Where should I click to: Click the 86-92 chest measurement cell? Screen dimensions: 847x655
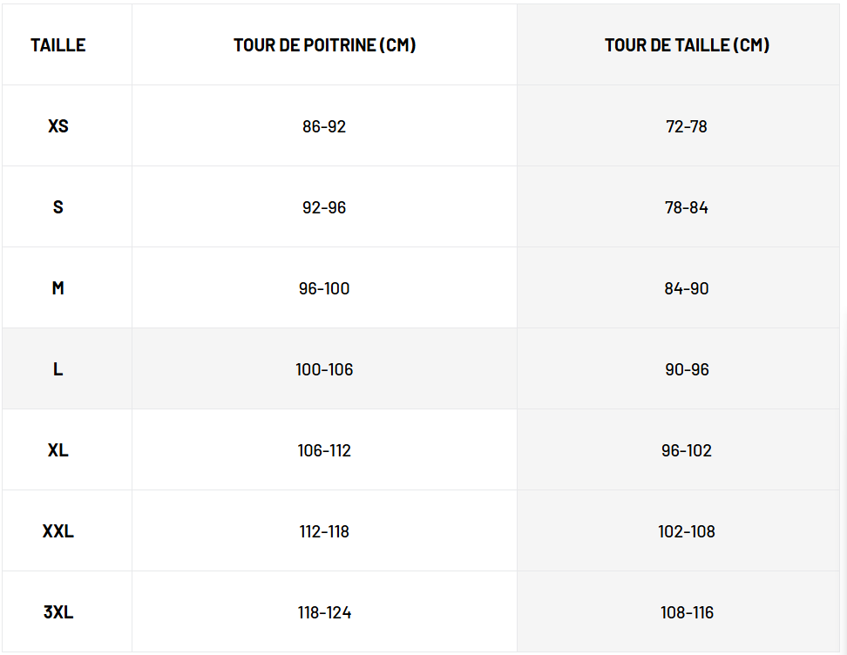click(324, 126)
